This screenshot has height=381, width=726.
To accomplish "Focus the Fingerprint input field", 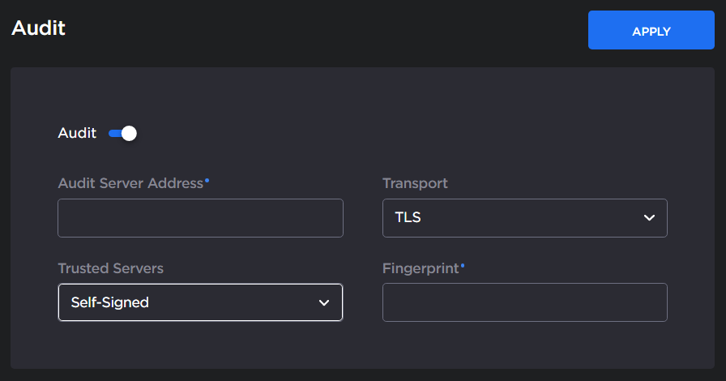I will (524, 302).
